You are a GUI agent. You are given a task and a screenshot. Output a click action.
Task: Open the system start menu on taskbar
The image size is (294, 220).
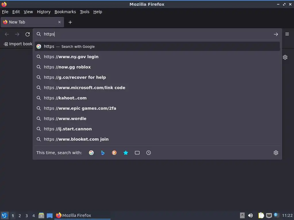[x=5, y=215]
